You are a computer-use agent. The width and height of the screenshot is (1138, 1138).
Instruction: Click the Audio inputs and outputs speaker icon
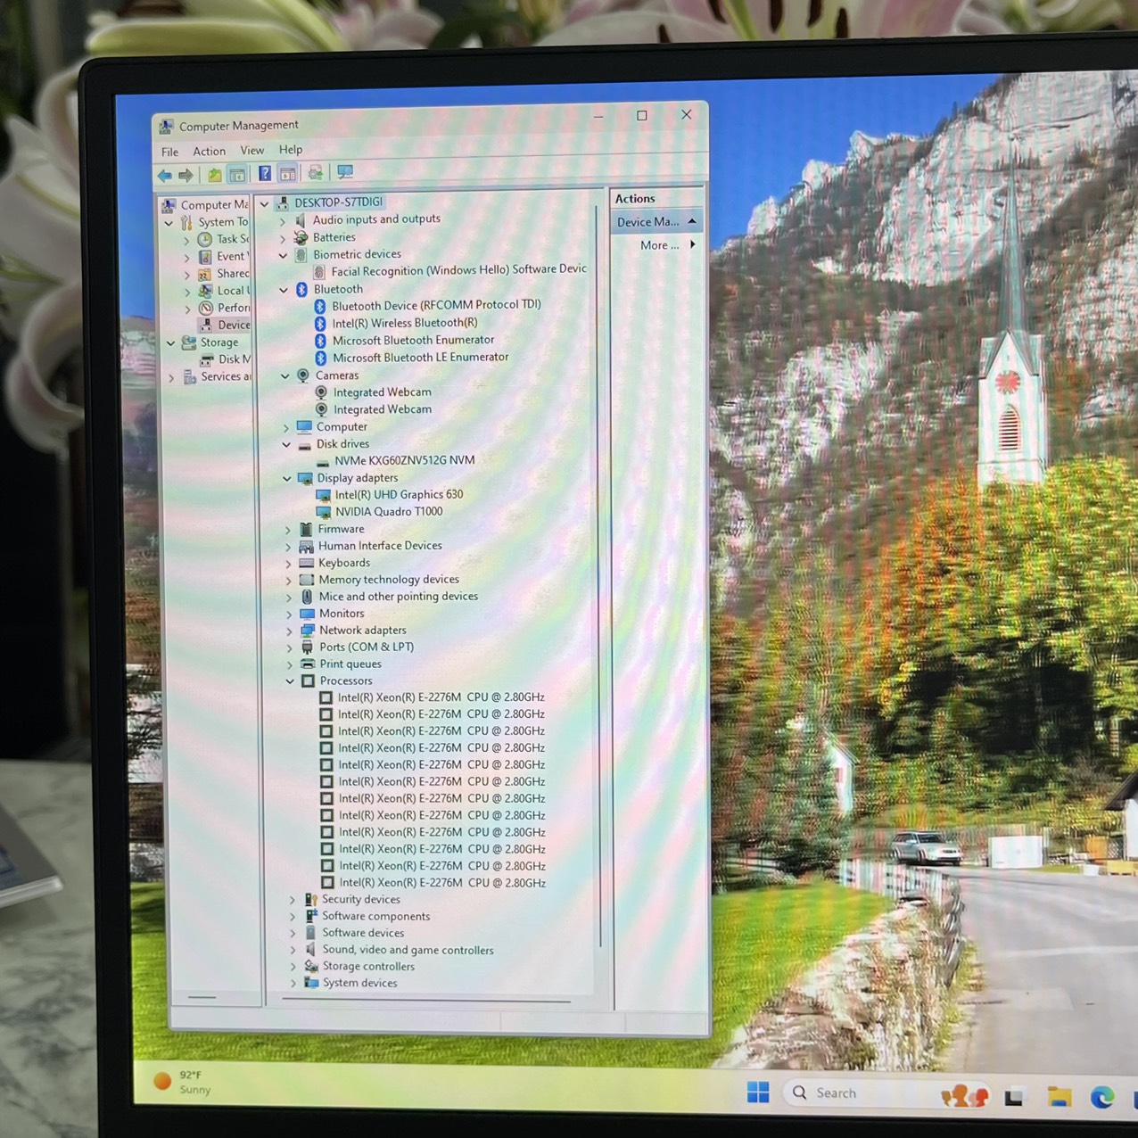(x=301, y=219)
